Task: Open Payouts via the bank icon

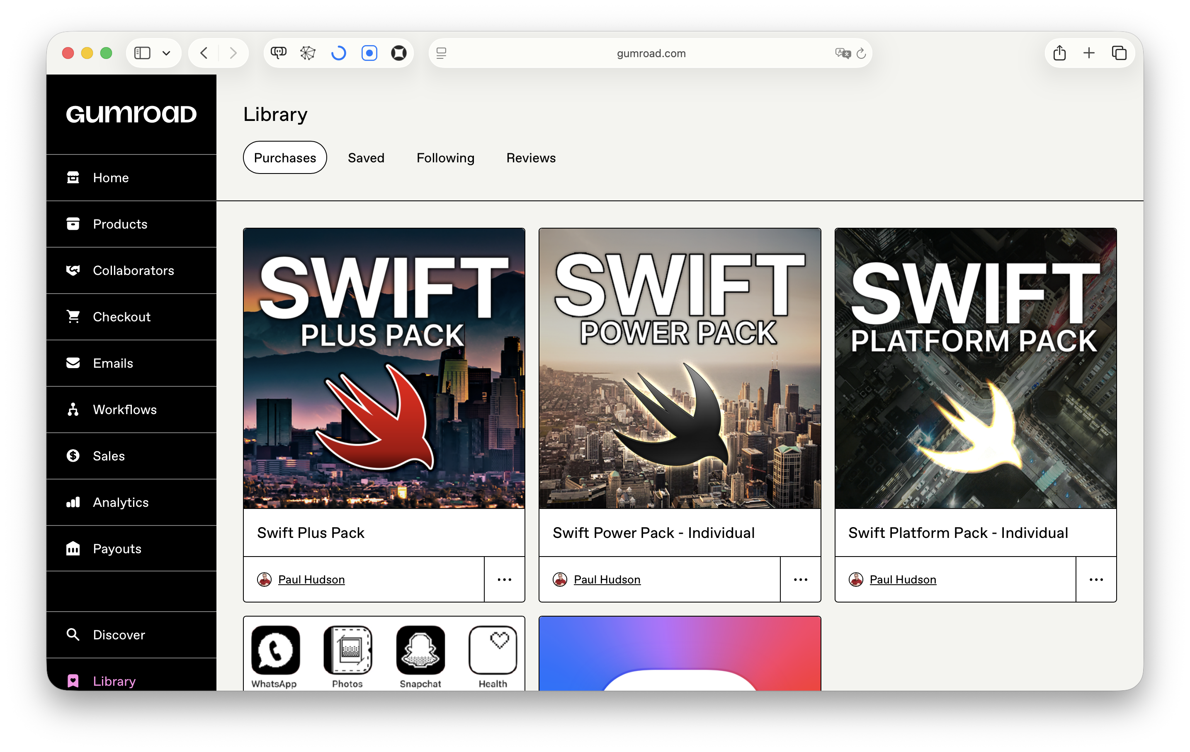Action: (73, 549)
